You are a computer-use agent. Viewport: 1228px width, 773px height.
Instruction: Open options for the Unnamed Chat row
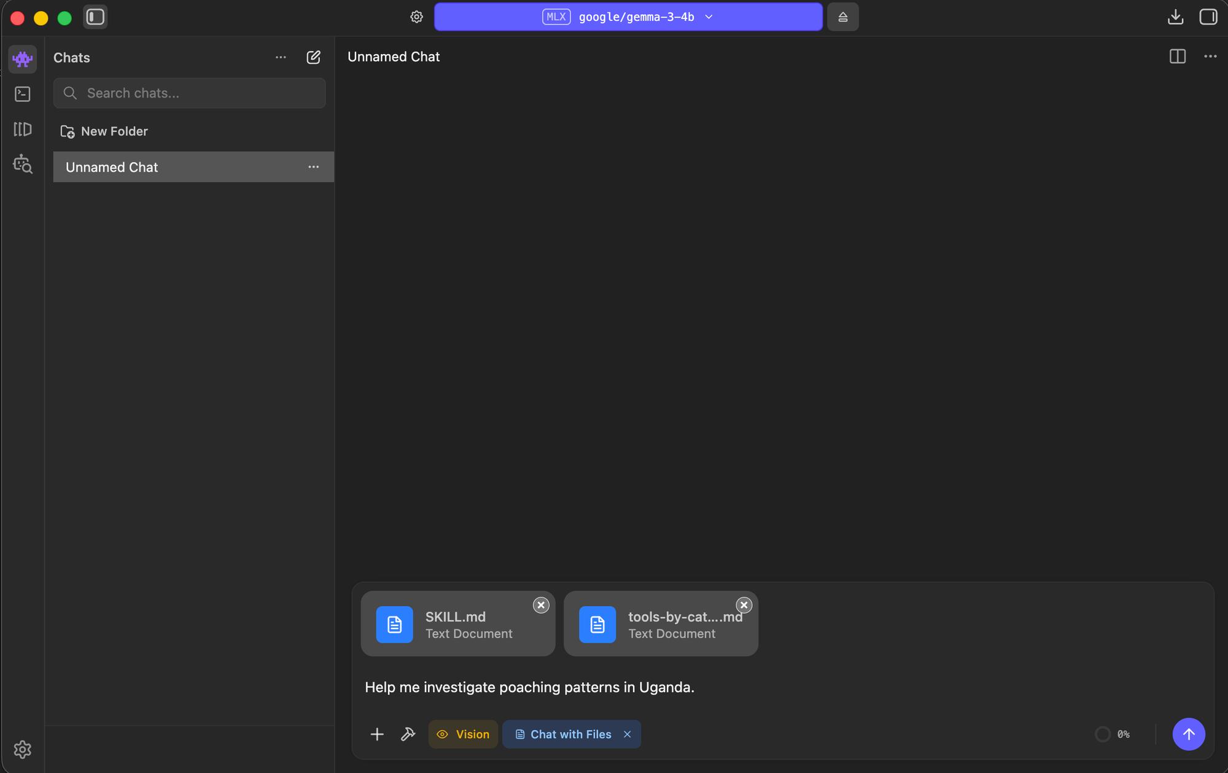(x=313, y=167)
